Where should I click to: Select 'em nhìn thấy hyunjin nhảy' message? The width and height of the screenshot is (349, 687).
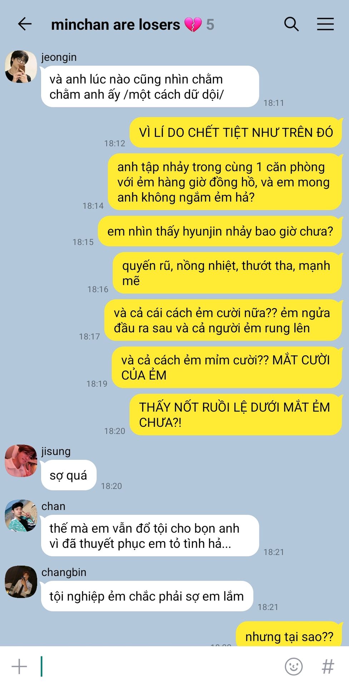coord(220,231)
